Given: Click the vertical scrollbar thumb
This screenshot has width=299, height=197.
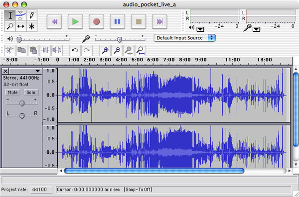Looking at the screenshot, I should click(x=296, y=109).
